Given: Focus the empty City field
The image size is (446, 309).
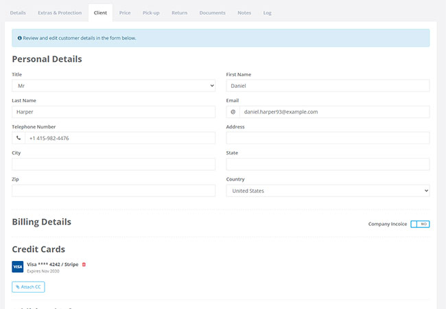Looking at the screenshot, I should pos(113,164).
